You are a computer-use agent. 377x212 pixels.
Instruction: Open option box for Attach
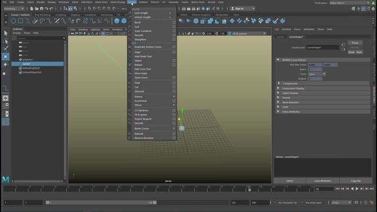[174, 61]
